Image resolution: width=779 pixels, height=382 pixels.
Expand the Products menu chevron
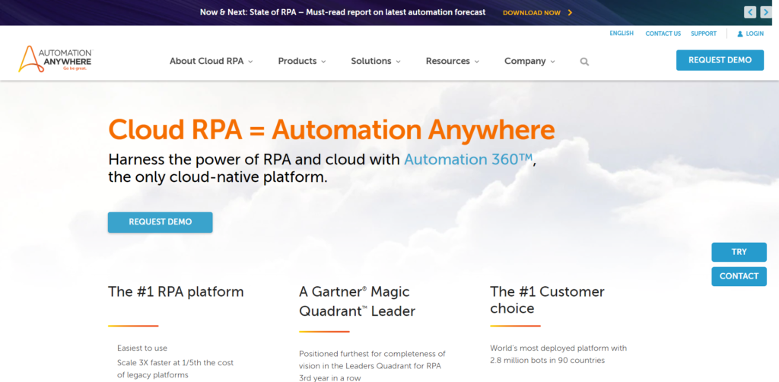pyautogui.click(x=323, y=62)
